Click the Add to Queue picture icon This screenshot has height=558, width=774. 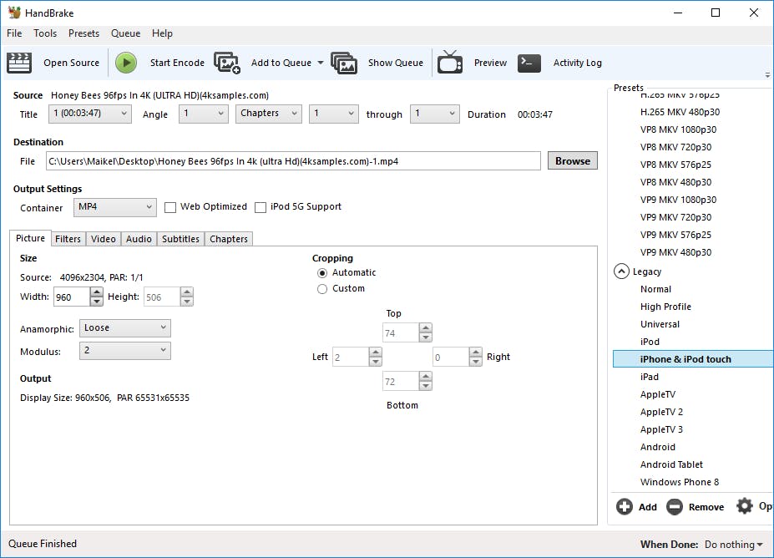coord(227,63)
